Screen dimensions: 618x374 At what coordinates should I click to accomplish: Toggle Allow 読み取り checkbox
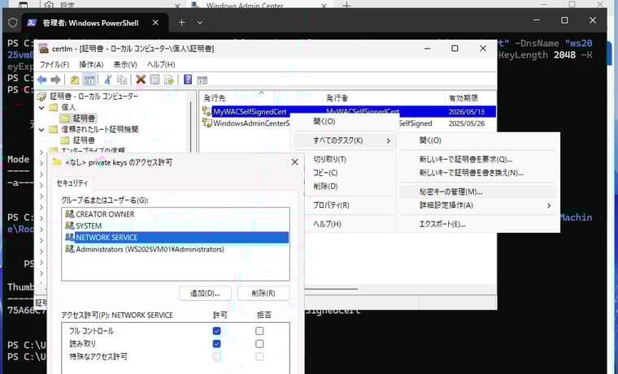(216, 344)
